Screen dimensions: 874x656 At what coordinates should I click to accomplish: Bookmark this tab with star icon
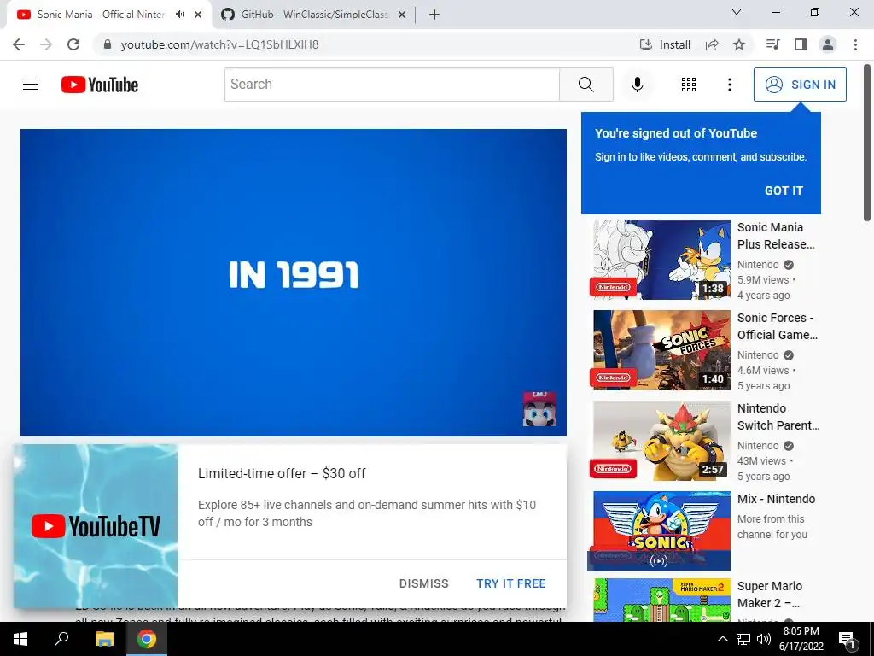[739, 44]
